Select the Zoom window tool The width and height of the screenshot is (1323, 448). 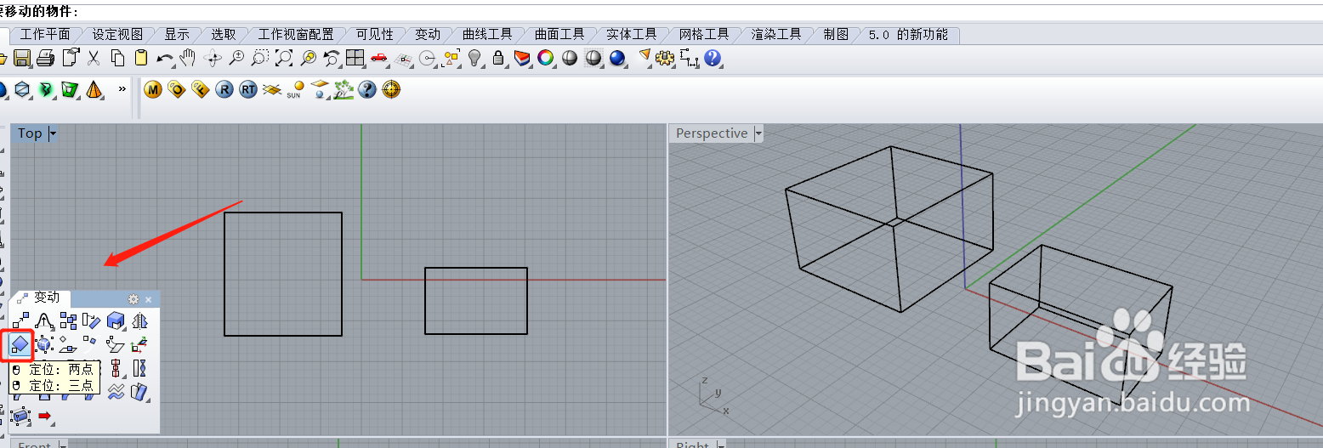[260, 58]
